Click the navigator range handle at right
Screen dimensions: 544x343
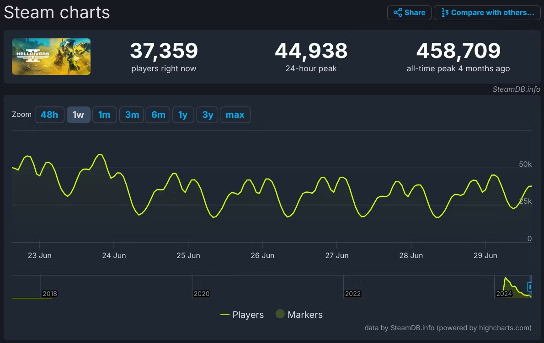click(530, 287)
